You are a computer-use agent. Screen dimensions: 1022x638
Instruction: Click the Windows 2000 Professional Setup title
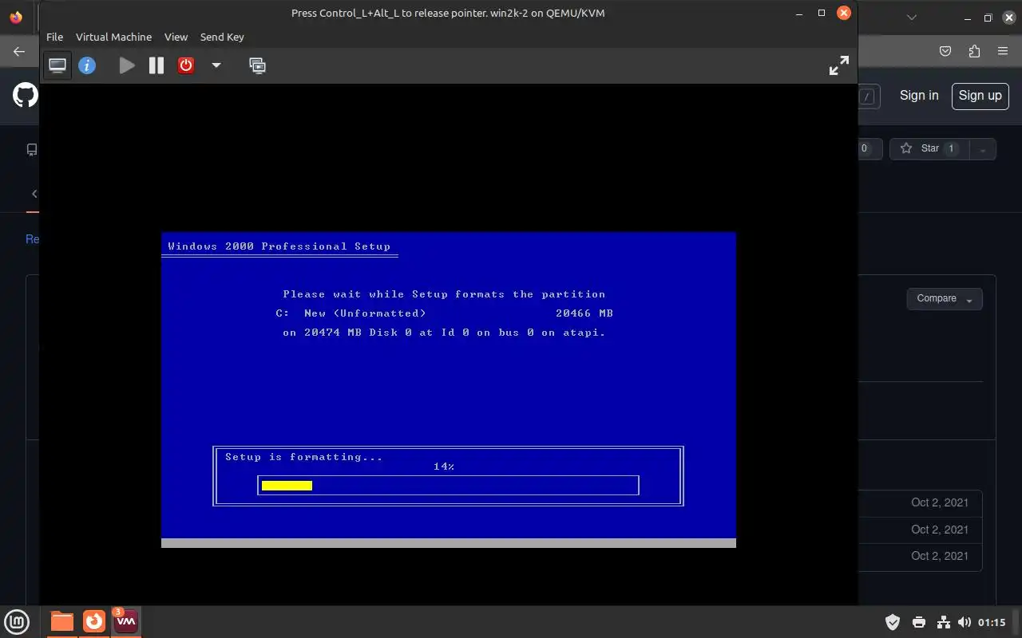(x=279, y=246)
